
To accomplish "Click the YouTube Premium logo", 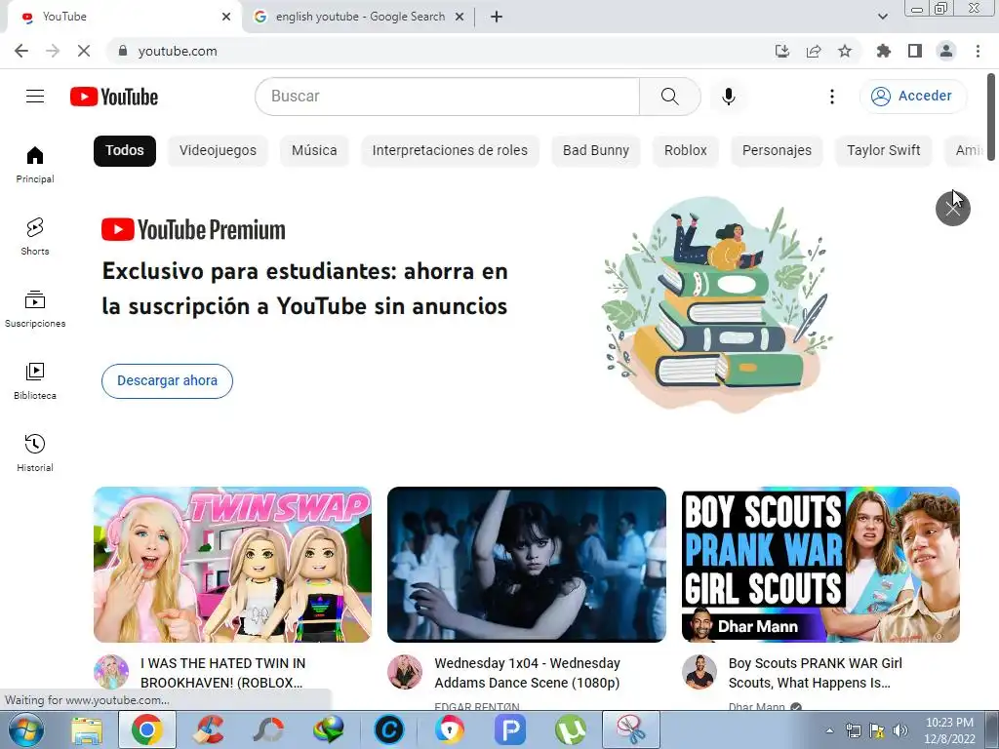I will [x=193, y=230].
